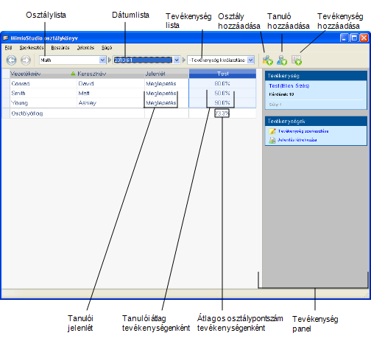
Task: Open the Math class list dropdown
Action: tap(102, 60)
